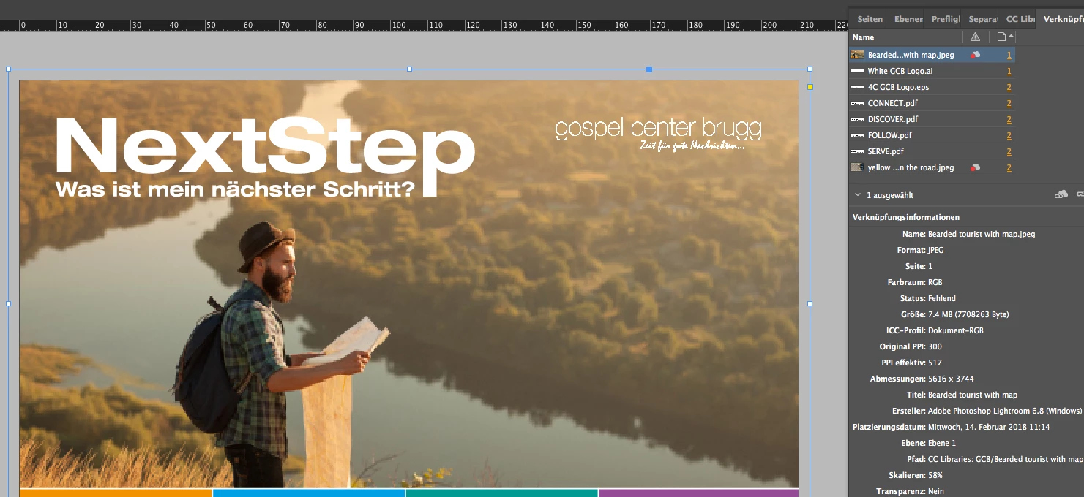Click the yellow anchor square on frame edge
The image size is (1084, 497).
(810, 87)
